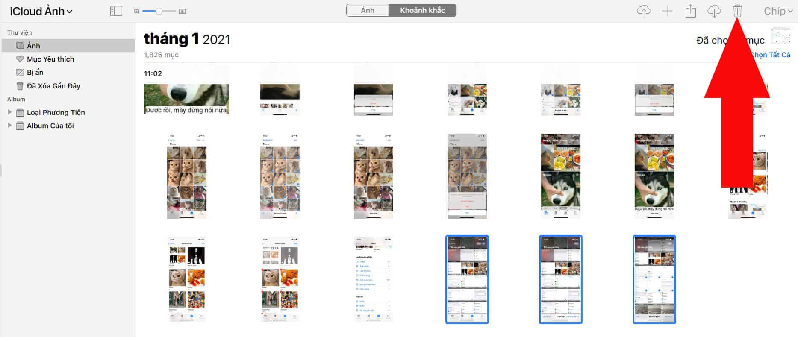The width and height of the screenshot is (798, 337).
Task: Click the thumbnail size slider
Action: (x=159, y=12)
